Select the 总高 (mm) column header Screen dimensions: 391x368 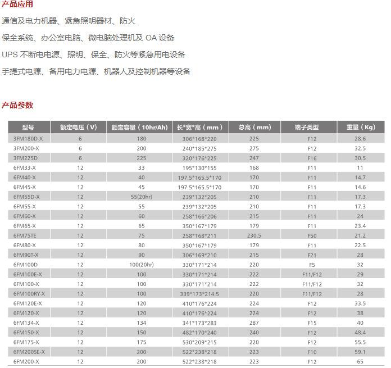[254, 127]
